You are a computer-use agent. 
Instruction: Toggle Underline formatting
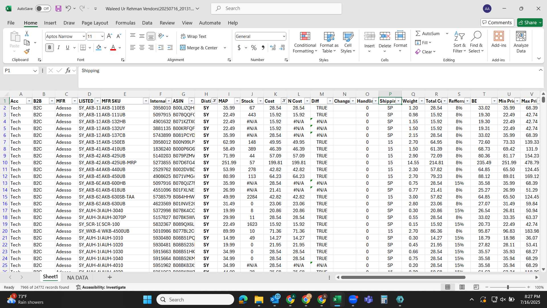point(68,48)
